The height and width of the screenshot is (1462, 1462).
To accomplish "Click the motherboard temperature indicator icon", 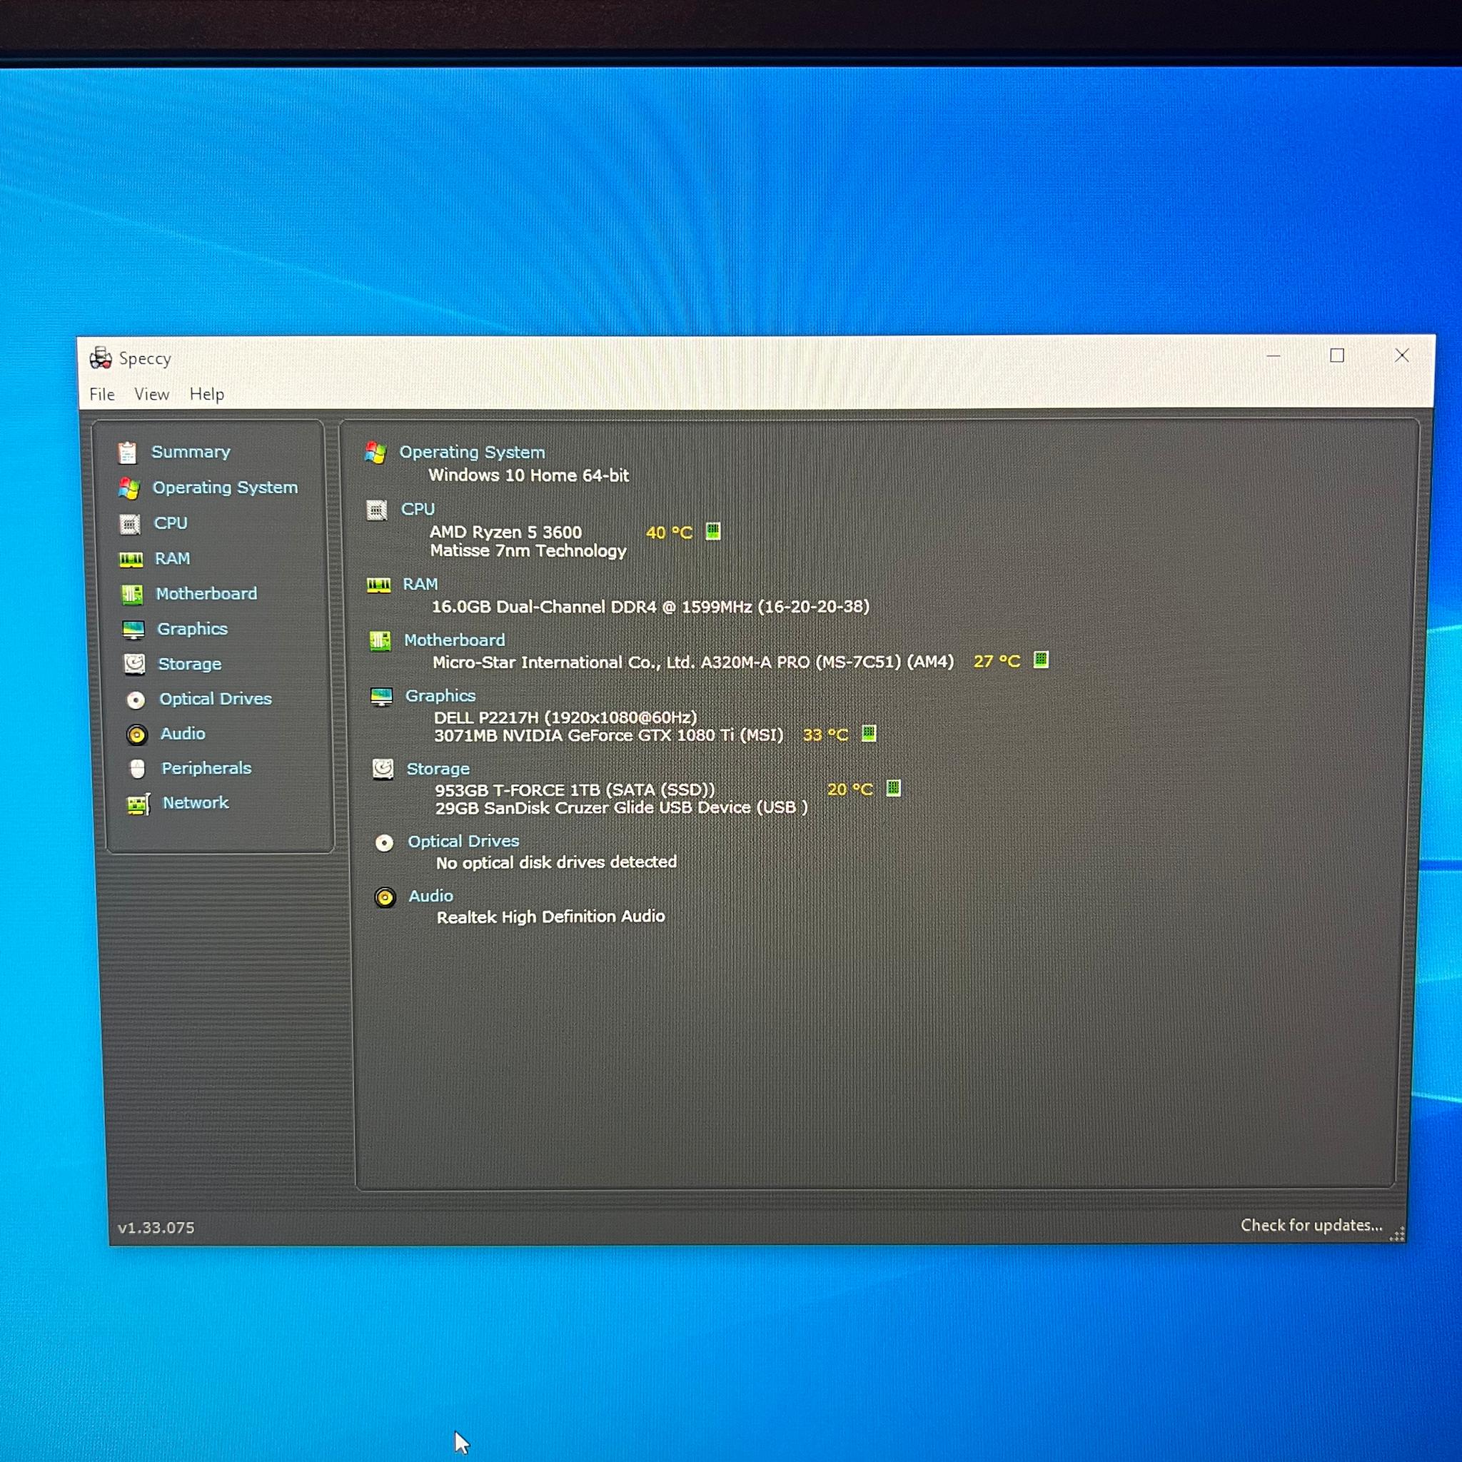I will [1042, 660].
